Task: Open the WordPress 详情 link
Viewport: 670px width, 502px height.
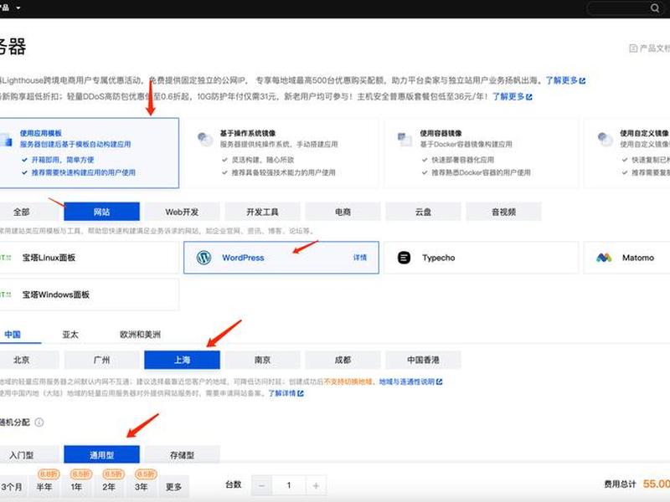Action: pyautogui.click(x=360, y=258)
